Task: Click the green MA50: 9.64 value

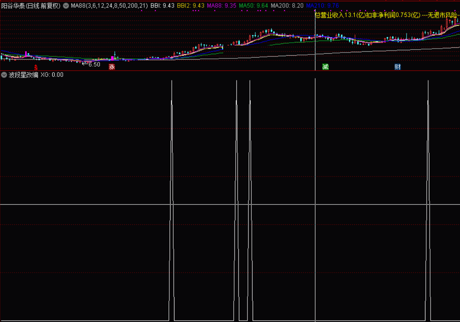Action: point(253,5)
